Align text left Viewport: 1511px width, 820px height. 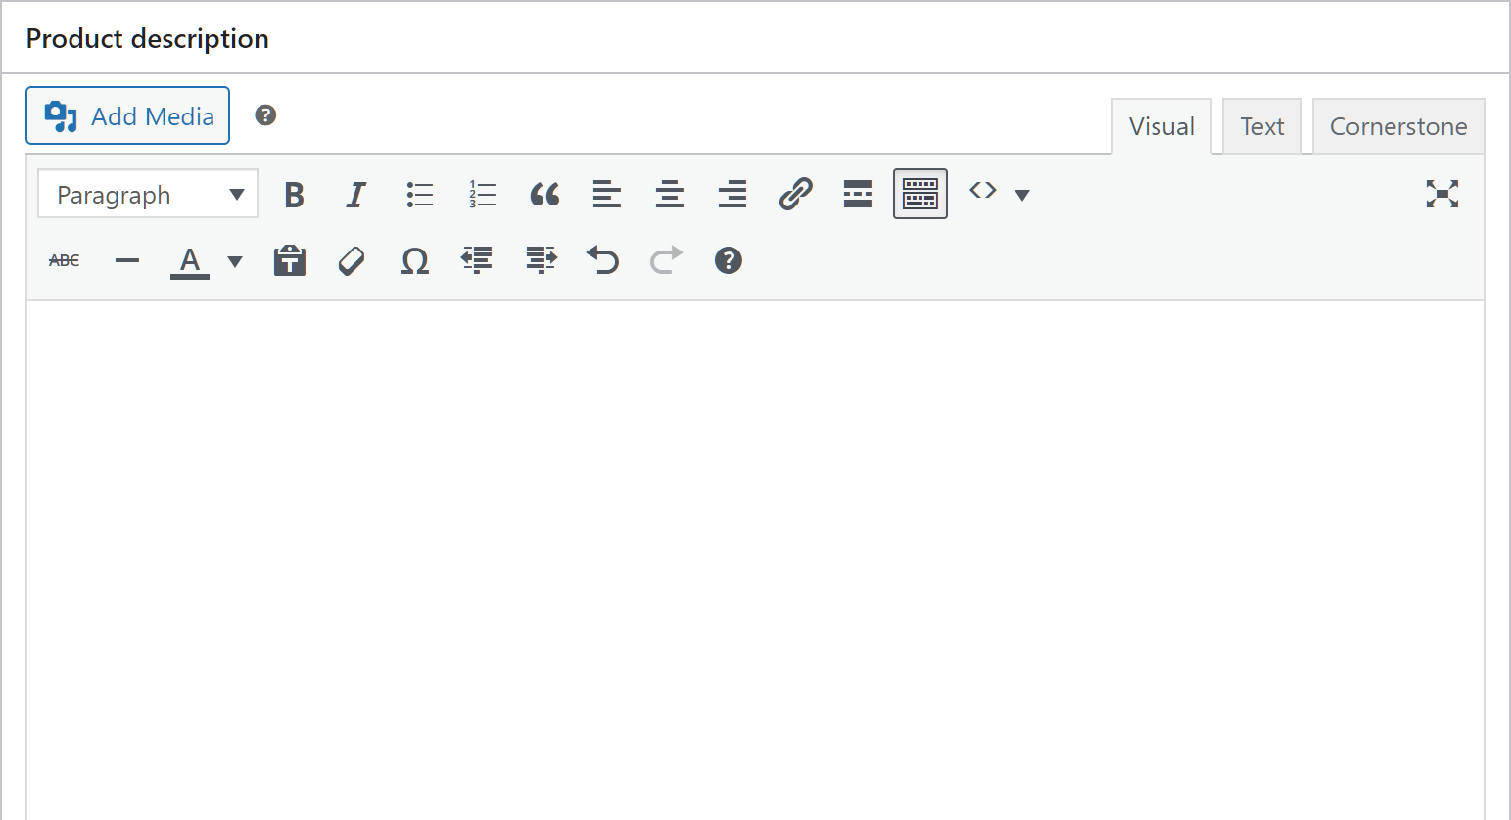pyautogui.click(x=607, y=194)
